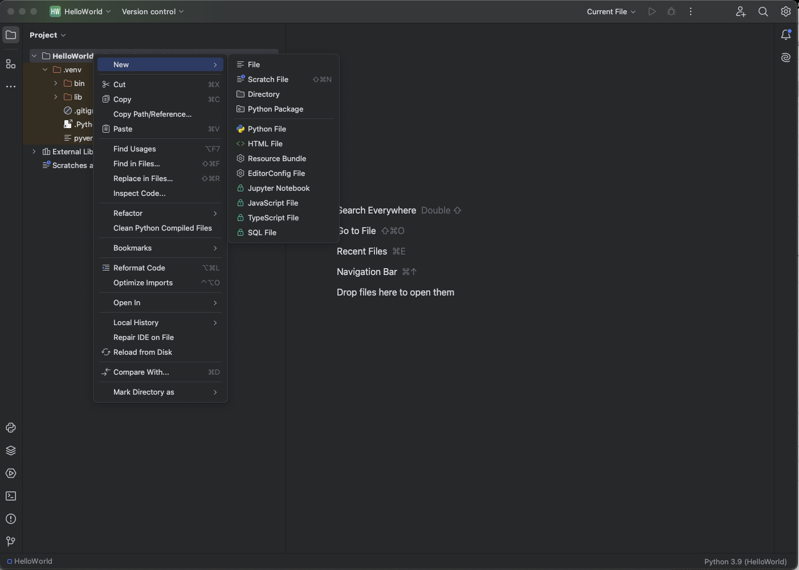Show more tool windows ellipsis
The image size is (799, 570).
click(x=11, y=87)
